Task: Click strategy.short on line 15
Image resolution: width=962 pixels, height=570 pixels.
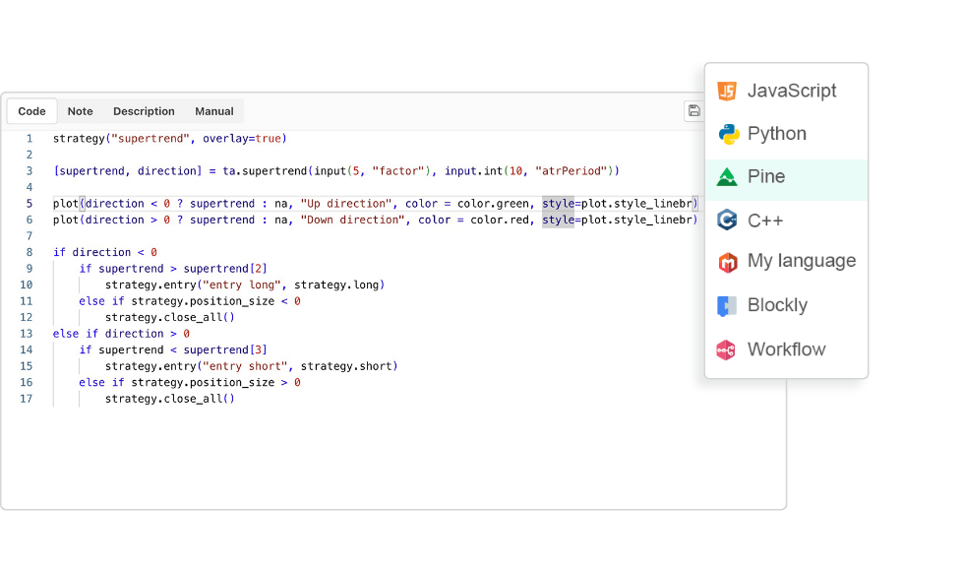Action: click(346, 366)
